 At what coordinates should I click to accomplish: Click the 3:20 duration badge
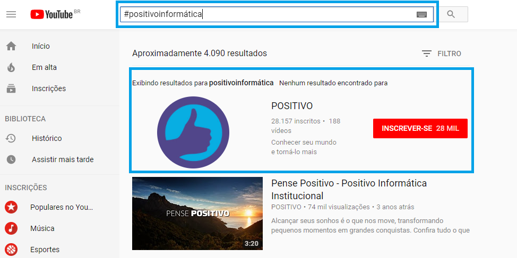pyautogui.click(x=252, y=244)
